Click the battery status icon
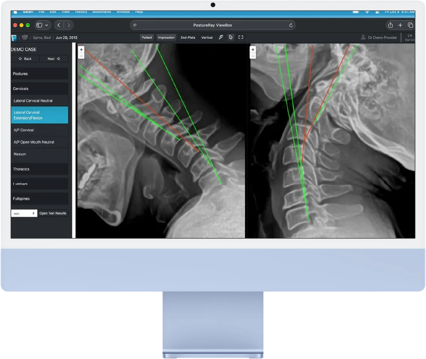This screenshot has width=426, height=359. [x=356, y=12]
